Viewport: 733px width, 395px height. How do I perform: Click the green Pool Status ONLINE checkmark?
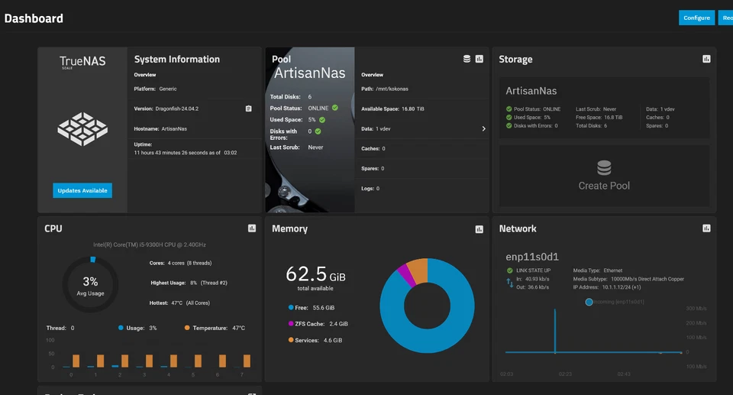coord(334,108)
